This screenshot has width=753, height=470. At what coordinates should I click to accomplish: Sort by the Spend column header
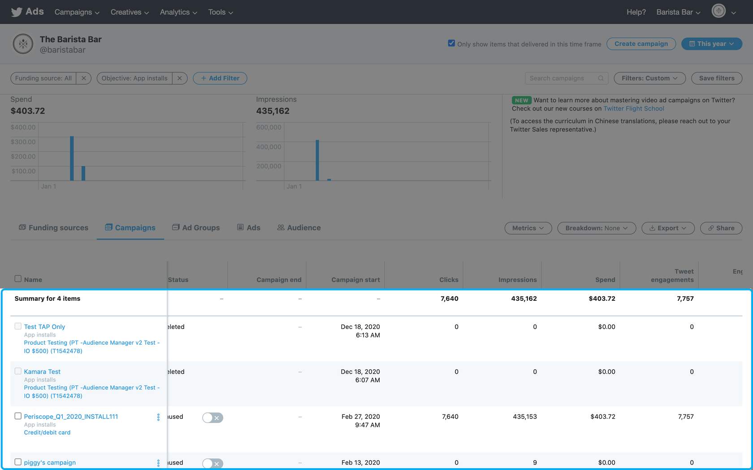point(605,280)
